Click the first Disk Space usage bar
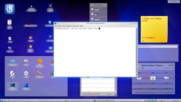This screenshot has width=181, height=102. (100, 10)
